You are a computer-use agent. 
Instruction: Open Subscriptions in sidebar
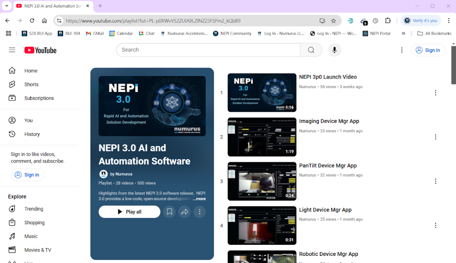point(39,98)
